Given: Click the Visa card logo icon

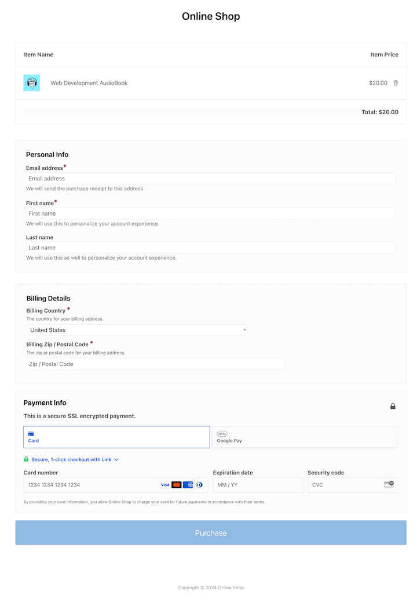Looking at the screenshot, I should coord(164,484).
